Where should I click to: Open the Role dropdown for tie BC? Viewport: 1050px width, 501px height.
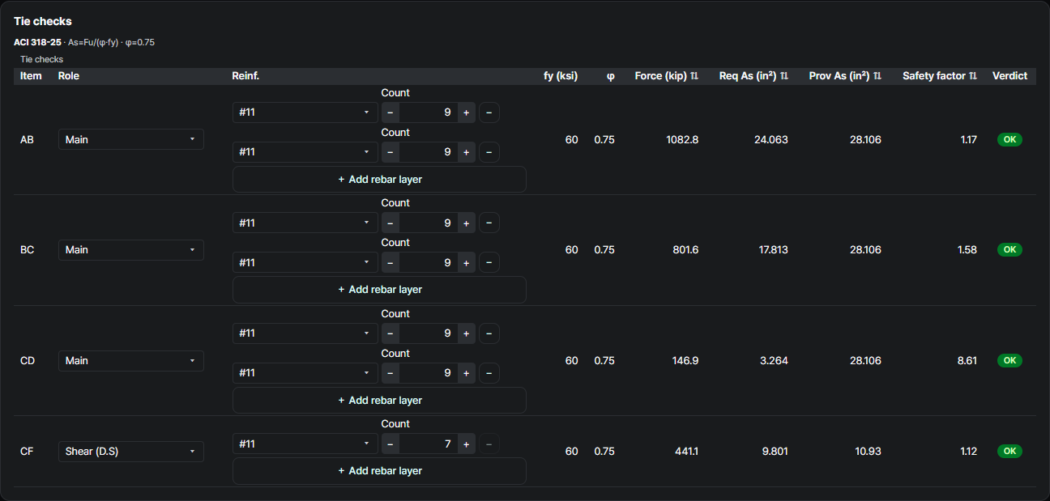click(131, 250)
